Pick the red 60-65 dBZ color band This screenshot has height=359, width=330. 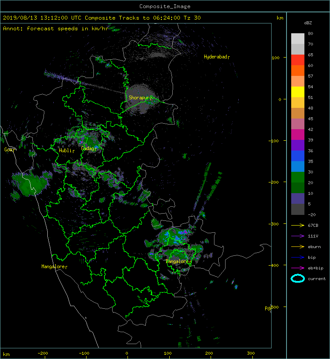tap(298, 60)
